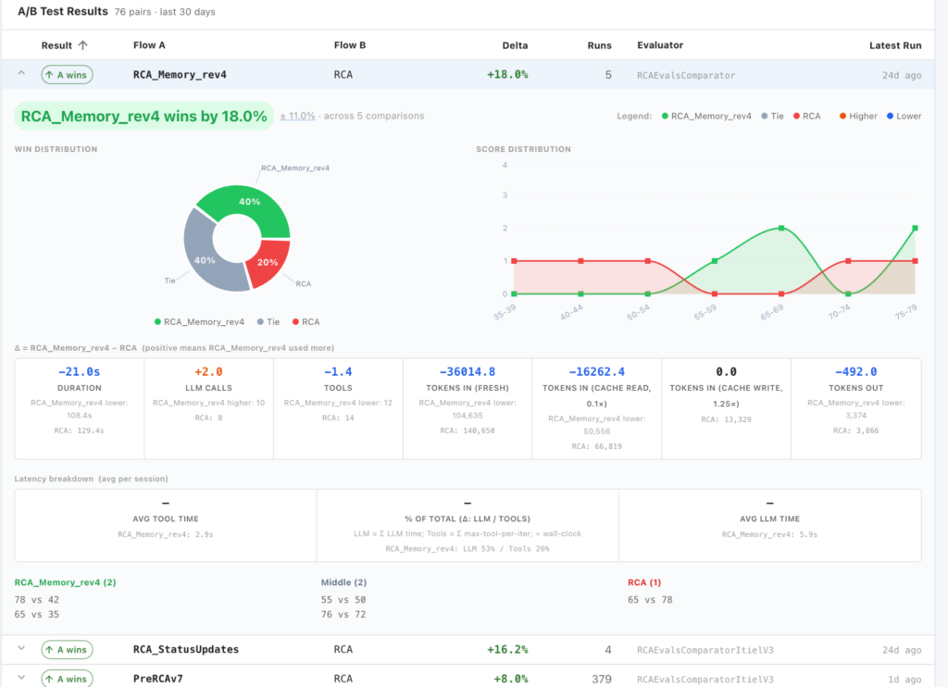
Task: Select the 0.0 cache write value
Action: [726, 372]
